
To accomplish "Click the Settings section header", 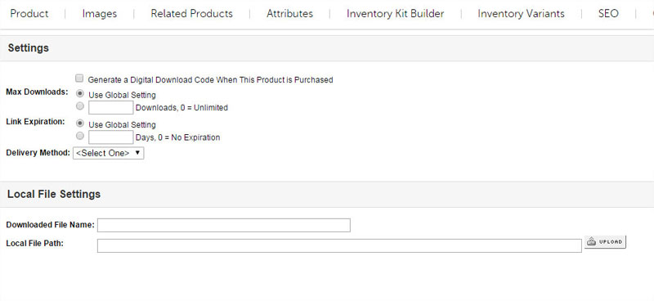I will [29, 48].
